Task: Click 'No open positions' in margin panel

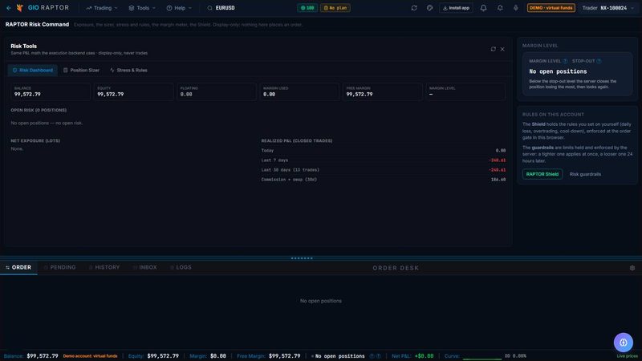Action: [558, 71]
